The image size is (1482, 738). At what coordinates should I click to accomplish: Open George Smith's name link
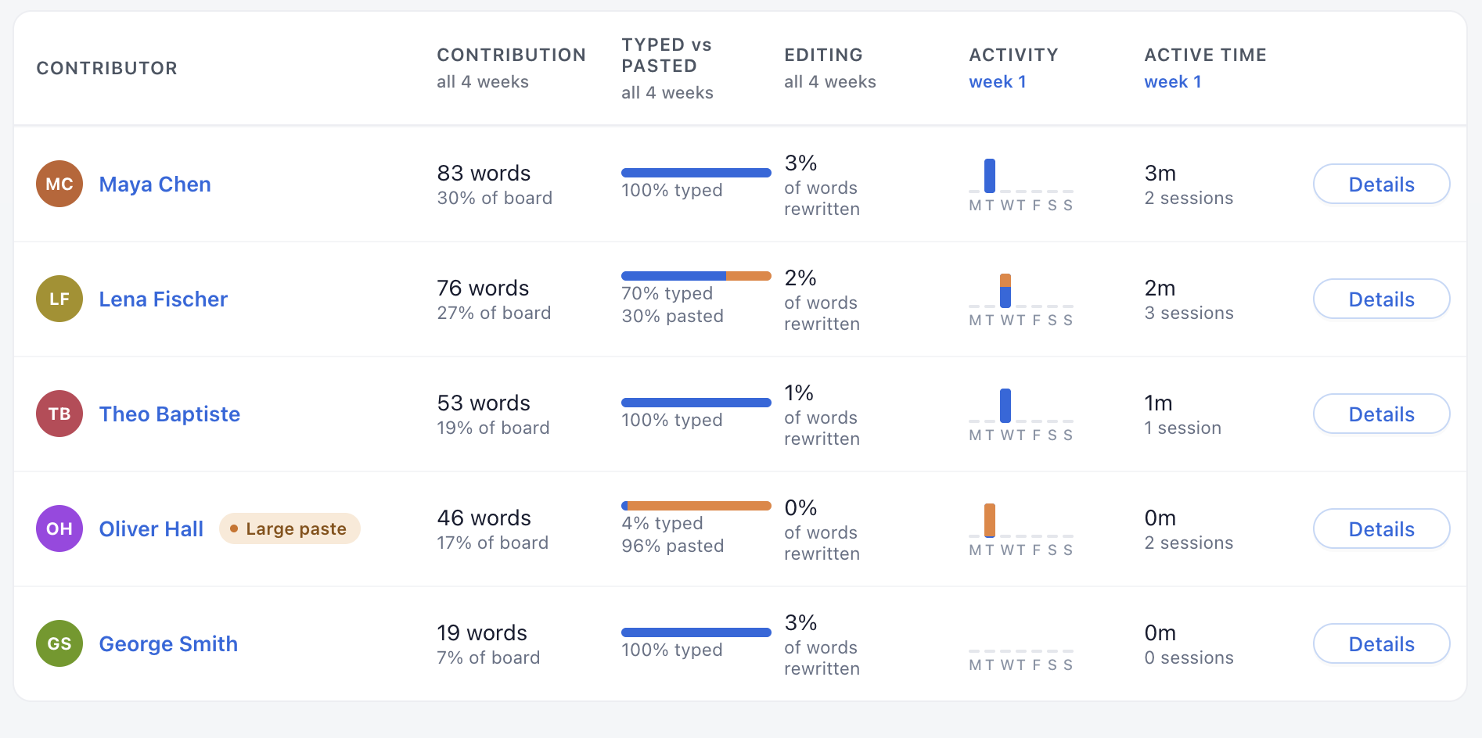(x=168, y=644)
